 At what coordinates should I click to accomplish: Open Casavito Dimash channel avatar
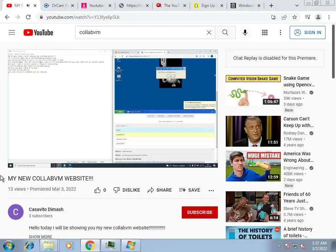click(16, 212)
